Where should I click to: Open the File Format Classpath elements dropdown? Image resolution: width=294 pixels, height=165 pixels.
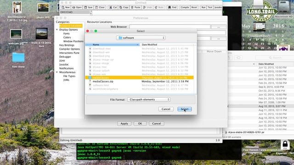coord(149,99)
